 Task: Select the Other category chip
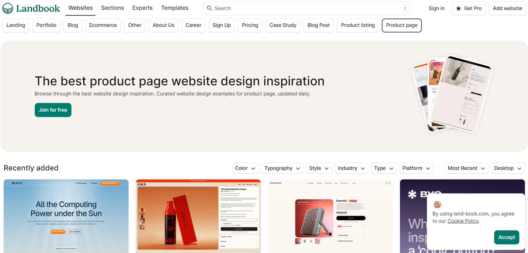tap(135, 25)
